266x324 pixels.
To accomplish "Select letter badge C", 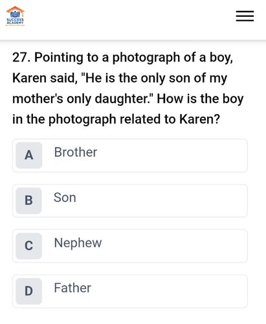I will point(29,246).
